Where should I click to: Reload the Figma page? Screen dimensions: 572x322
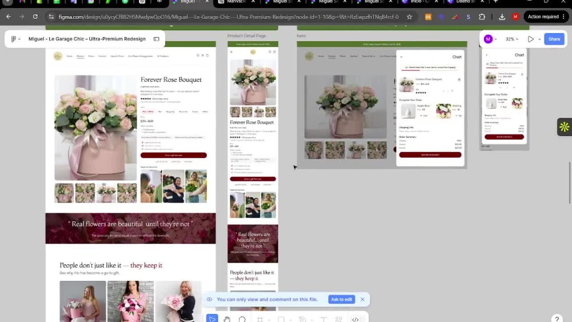click(x=35, y=17)
